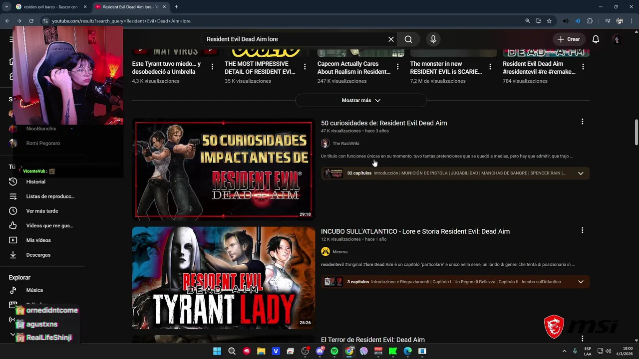Open options for The monster in new video
Viewport: 639px width, 359px height.
(490, 66)
